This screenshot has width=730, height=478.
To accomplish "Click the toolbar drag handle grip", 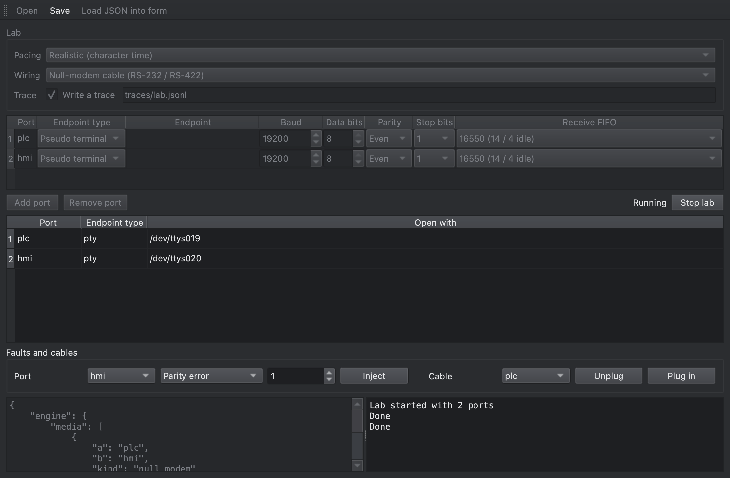I will pos(6,10).
